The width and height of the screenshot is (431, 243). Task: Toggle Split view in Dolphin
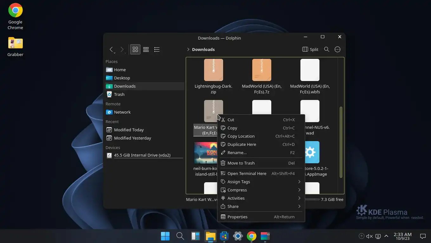coord(310,49)
